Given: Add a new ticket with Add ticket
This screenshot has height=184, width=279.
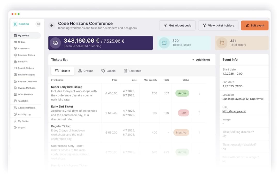Looking at the screenshot, I should 201,59.
